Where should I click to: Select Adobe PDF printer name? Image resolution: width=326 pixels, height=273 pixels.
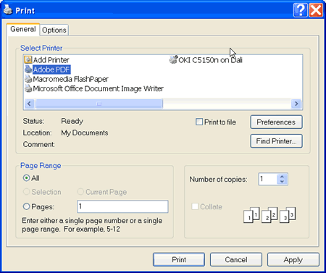(x=51, y=70)
